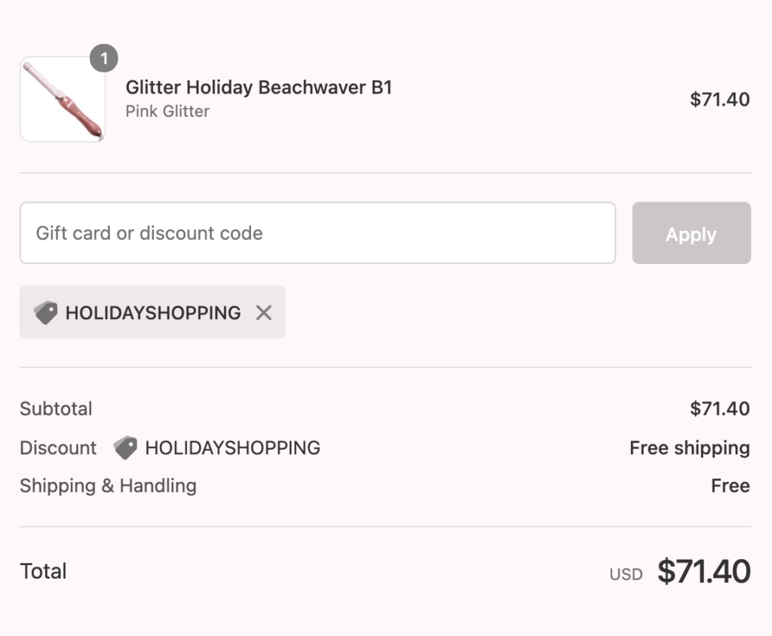The height and width of the screenshot is (636, 772).
Task: Click the gift card or discount code field
Action: tap(317, 233)
